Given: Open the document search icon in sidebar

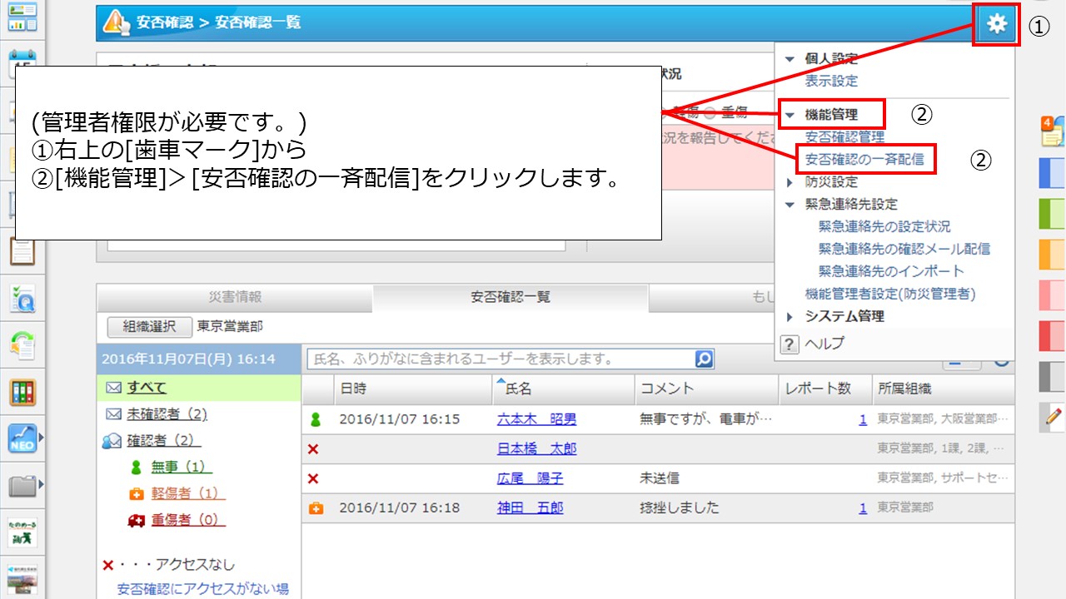Looking at the screenshot, I should pos(22,297).
